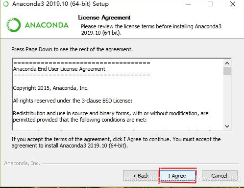Viewport: 244px width, 188px height.
Task: Click the license scrollbar down arrow
Action: (227, 126)
